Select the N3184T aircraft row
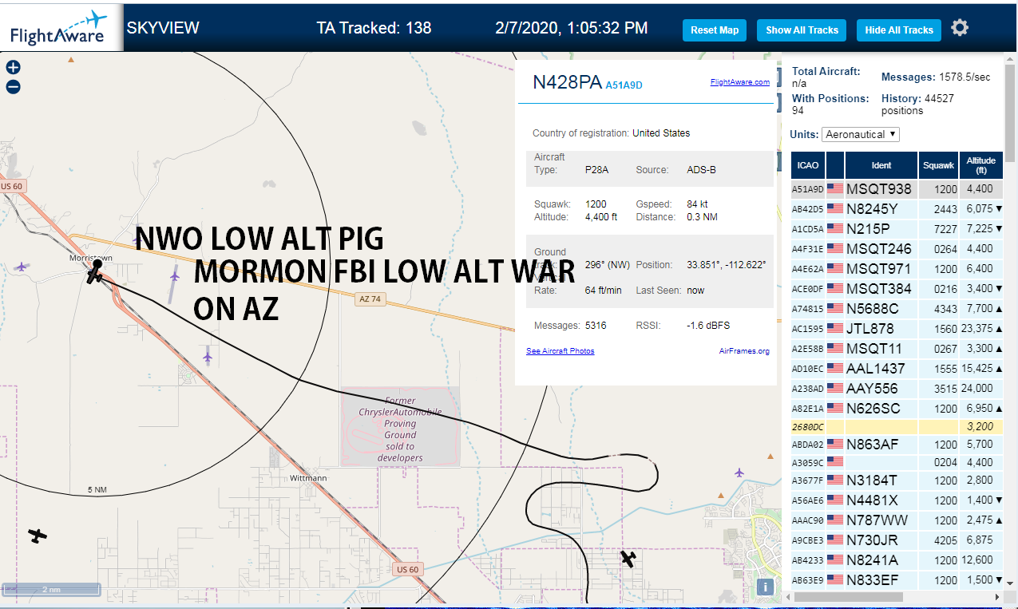1018x609 pixels. click(x=897, y=480)
